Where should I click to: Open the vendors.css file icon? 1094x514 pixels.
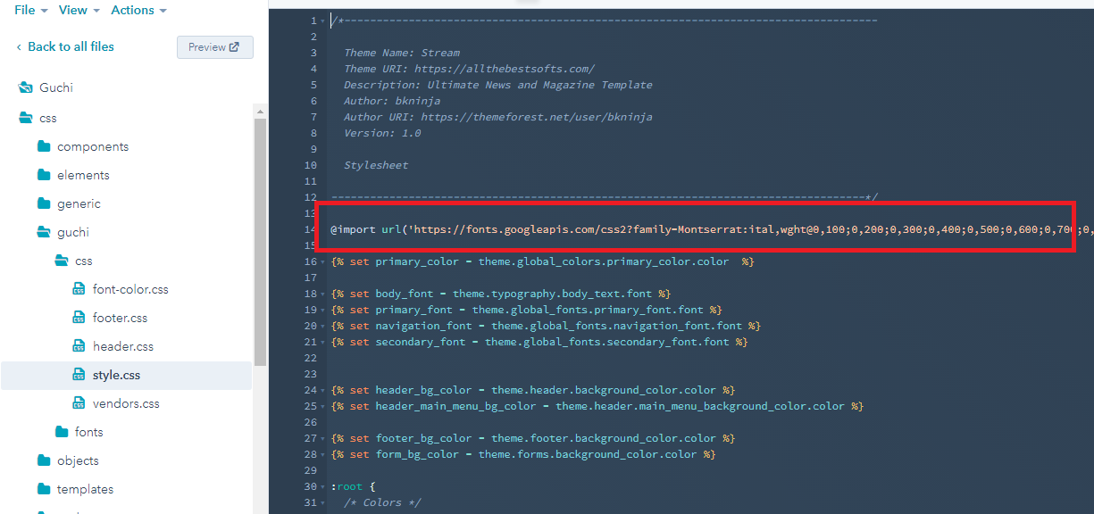[x=79, y=403]
